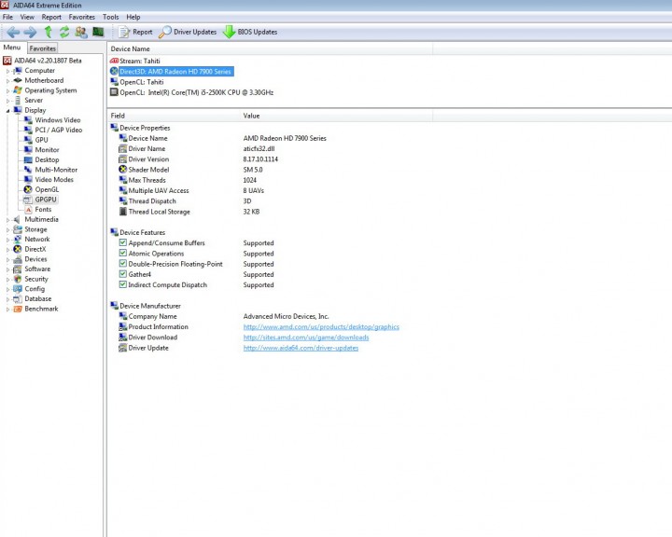
Task: Open the Report menu
Action: point(51,17)
